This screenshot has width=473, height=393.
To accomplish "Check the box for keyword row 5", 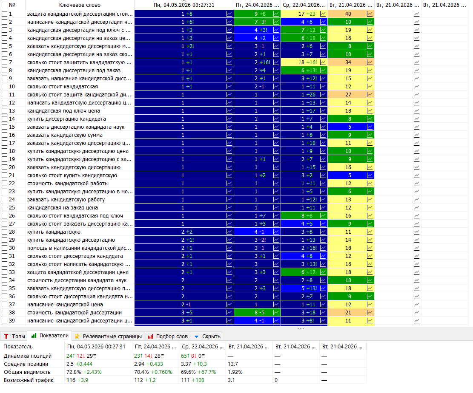I will click(5, 46).
